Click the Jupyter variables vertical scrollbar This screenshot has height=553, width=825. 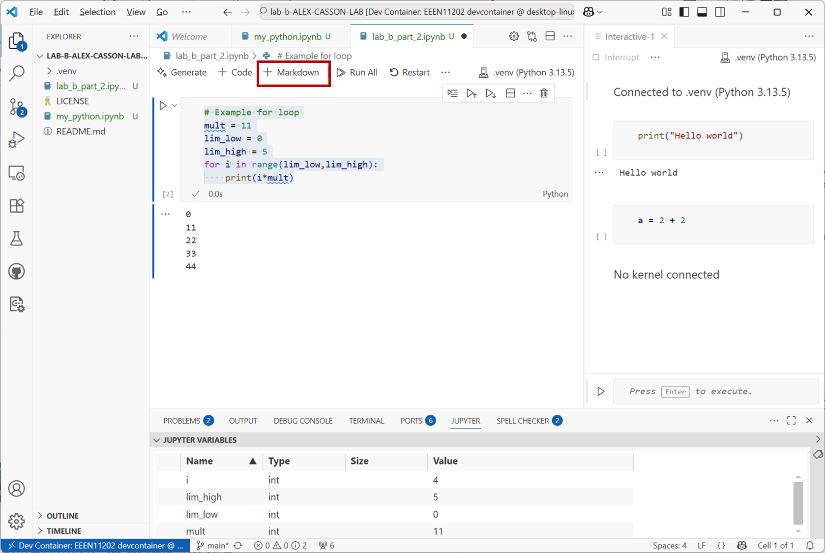798,503
